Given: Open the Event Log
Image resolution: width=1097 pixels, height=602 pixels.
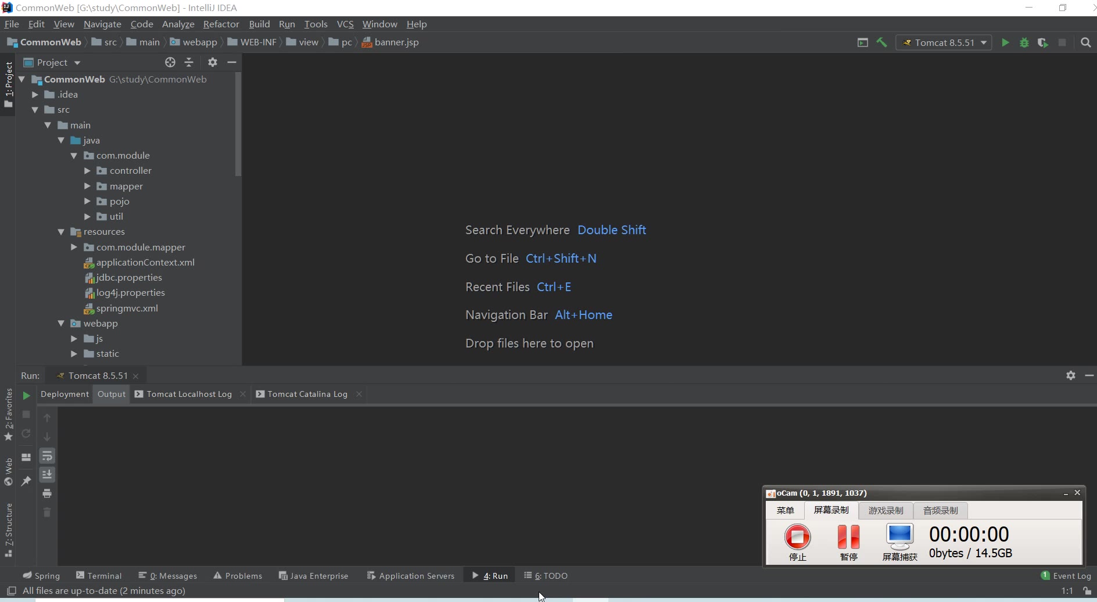Looking at the screenshot, I should (1066, 576).
